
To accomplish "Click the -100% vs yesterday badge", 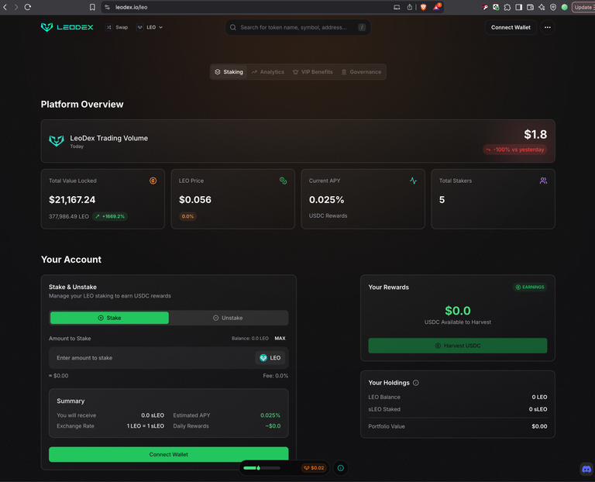I will click(515, 150).
